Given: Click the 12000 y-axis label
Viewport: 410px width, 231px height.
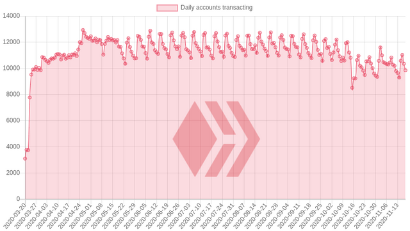Looking at the screenshot, I should [12, 42].
